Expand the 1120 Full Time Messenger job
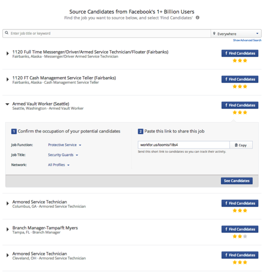 [x=7, y=53]
